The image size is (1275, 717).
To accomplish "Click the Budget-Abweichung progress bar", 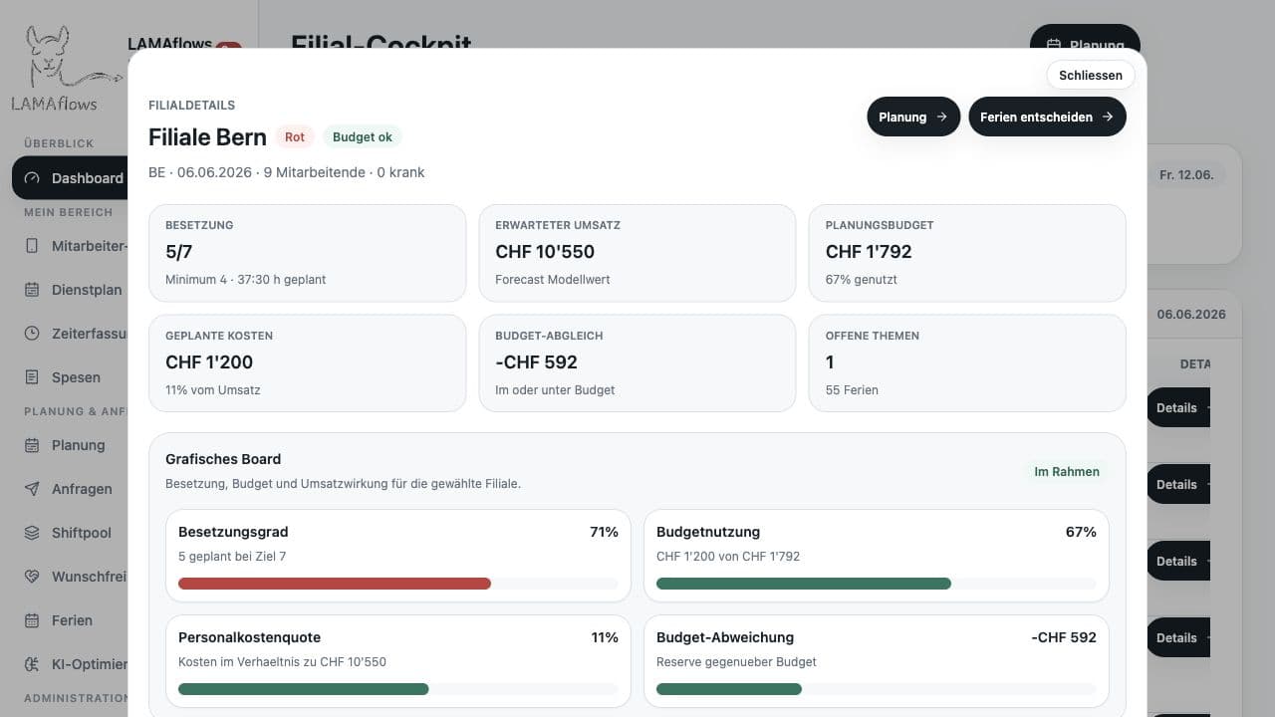I will coord(729,689).
